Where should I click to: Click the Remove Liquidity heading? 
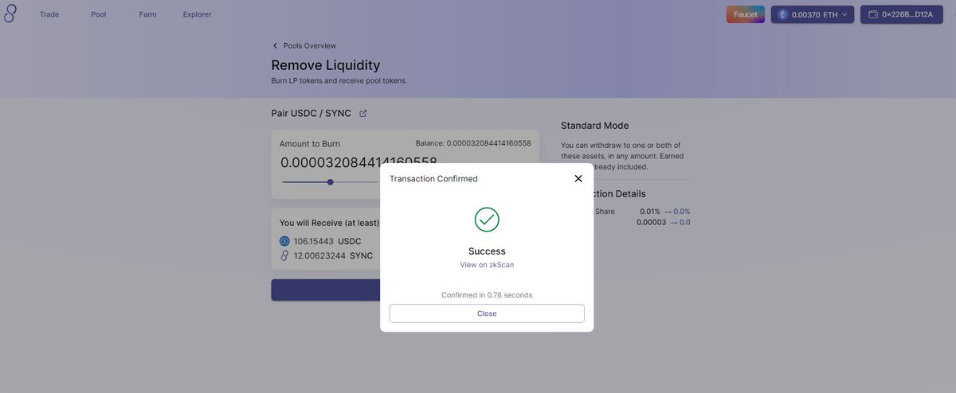[326, 65]
